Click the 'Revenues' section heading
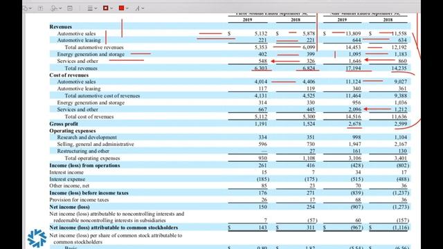The height and width of the screenshot is (249, 443). click(x=60, y=27)
